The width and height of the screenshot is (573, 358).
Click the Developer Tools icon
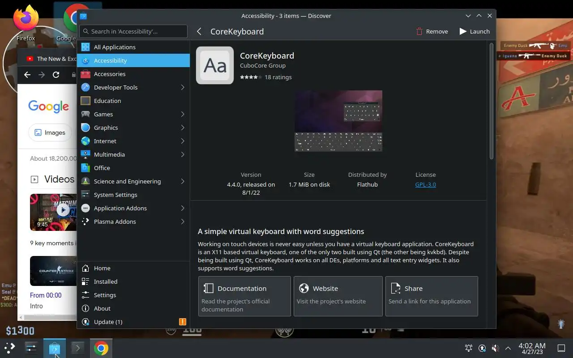pyautogui.click(x=86, y=87)
